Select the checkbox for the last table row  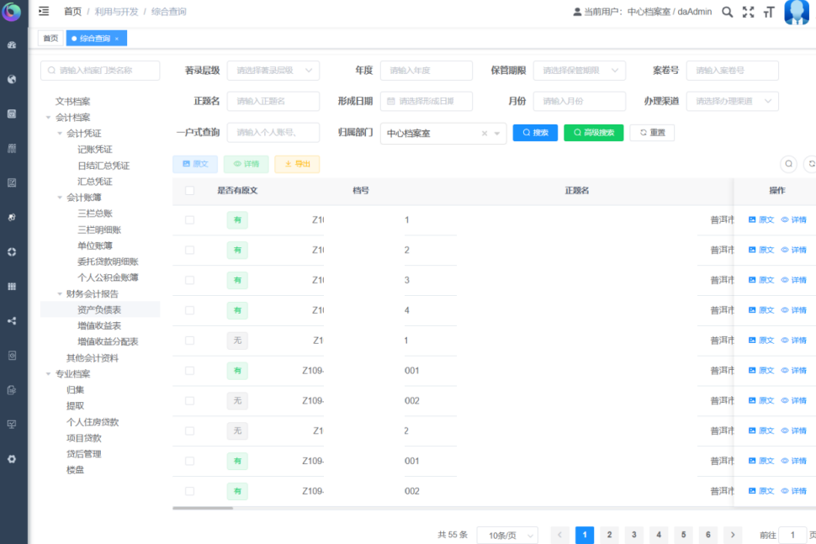pos(189,491)
